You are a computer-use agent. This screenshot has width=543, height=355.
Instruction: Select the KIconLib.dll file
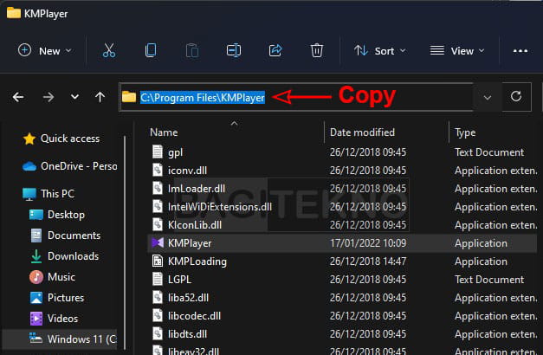click(342, 225)
